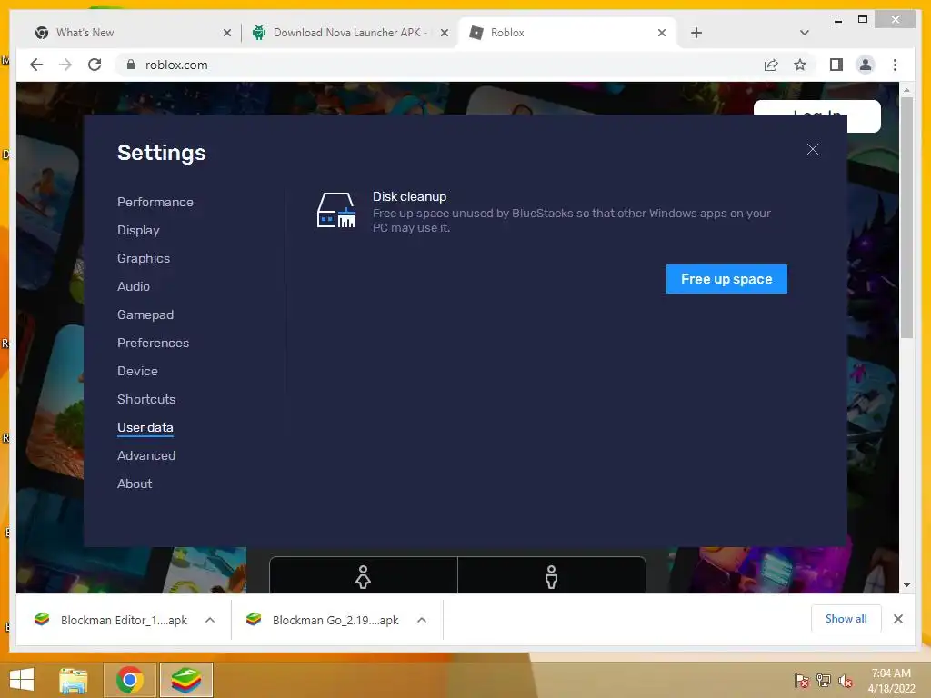The width and height of the screenshot is (931, 698).
Task: Go to Gamepad settings
Action: point(145,314)
